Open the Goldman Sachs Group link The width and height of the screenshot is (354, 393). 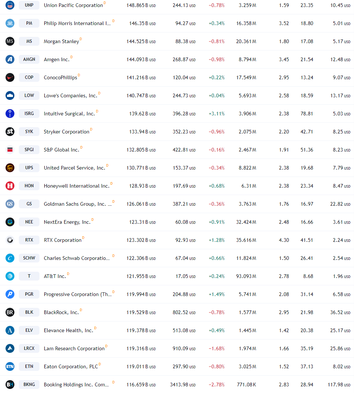click(x=78, y=204)
